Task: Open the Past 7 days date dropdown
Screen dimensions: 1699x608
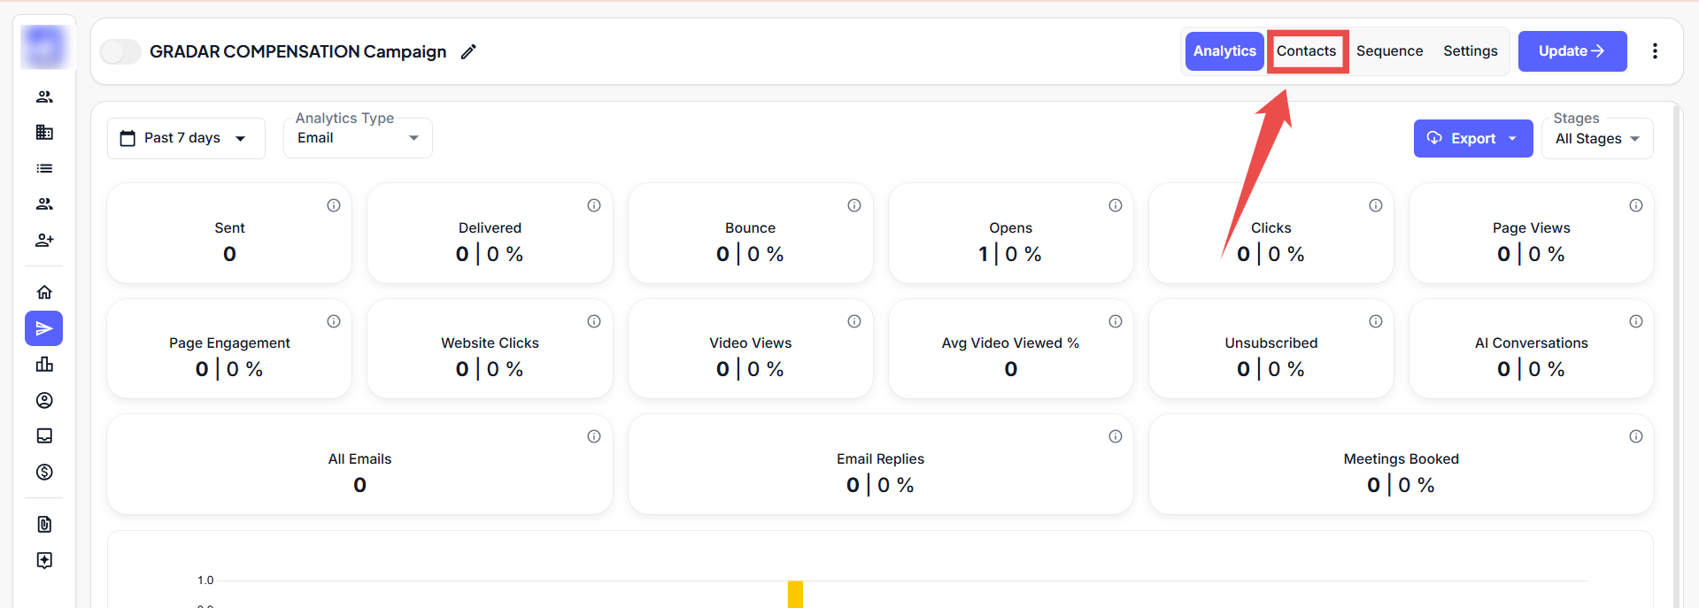Action: [186, 138]
